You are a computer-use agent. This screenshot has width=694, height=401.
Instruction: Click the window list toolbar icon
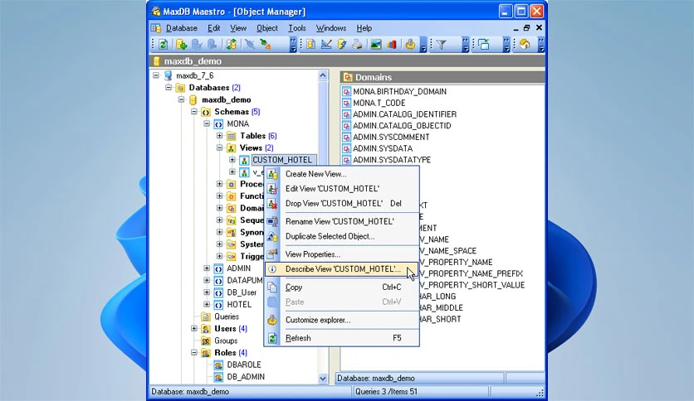point(484,44)
